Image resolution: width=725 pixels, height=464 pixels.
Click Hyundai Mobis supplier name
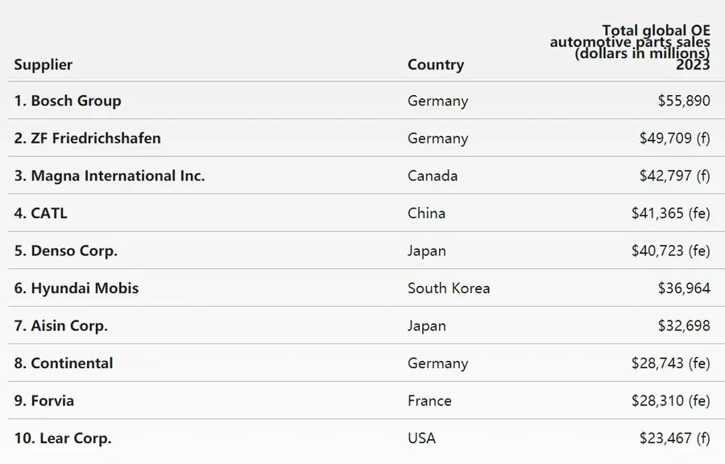[x=77, y=288]
